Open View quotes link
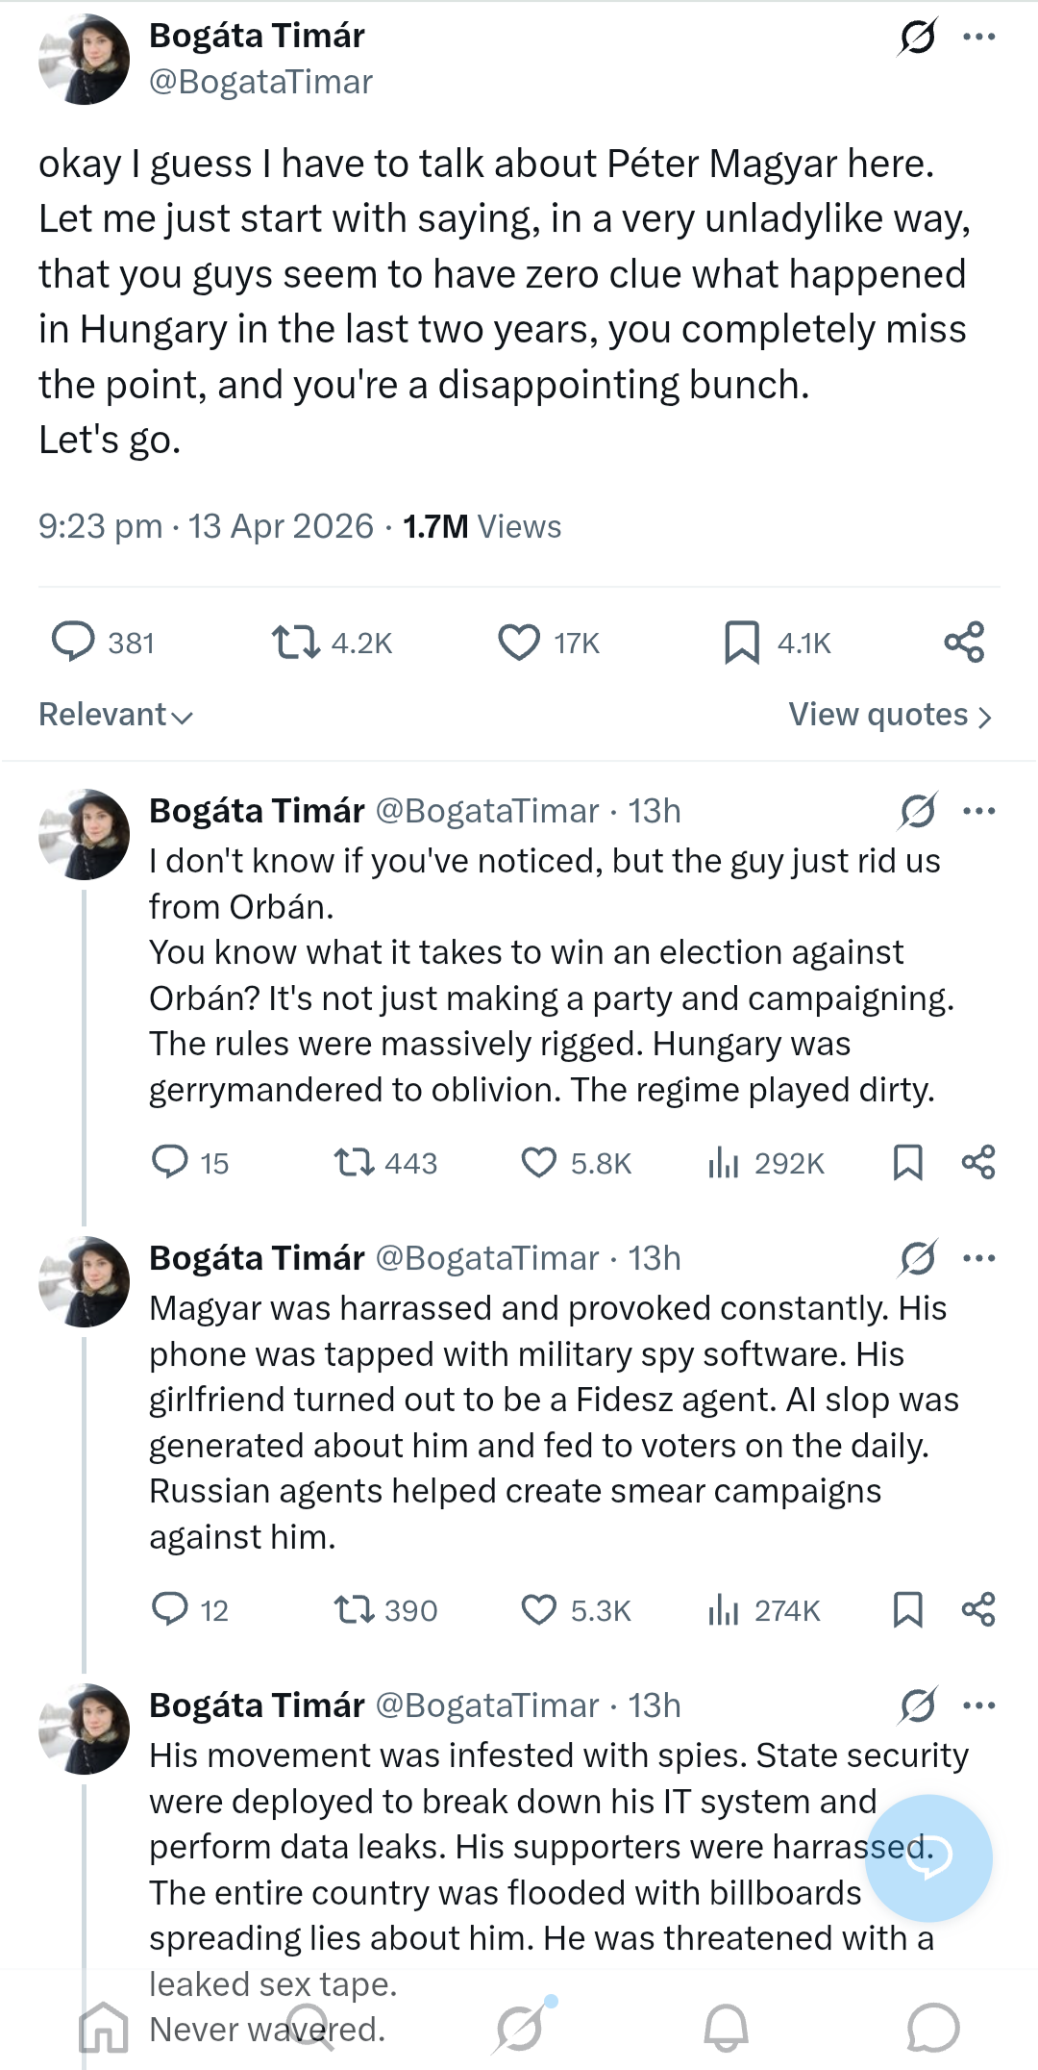1038x2070 pixels. pos(889,715)
